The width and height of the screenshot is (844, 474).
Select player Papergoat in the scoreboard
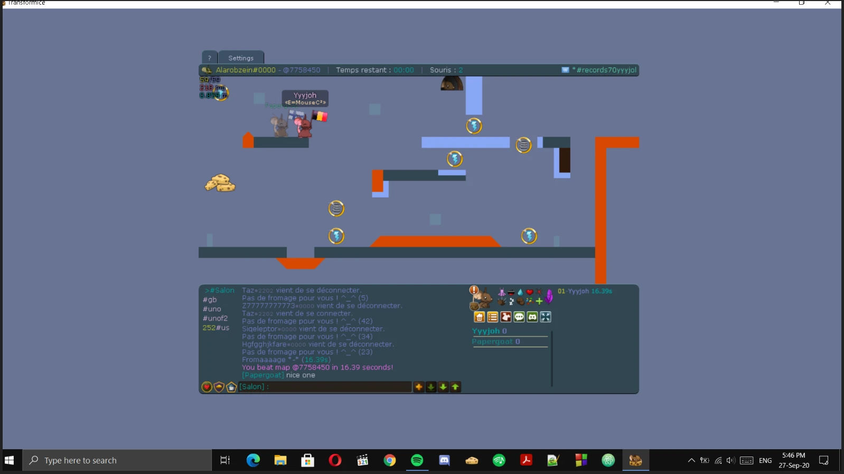(x=496, y=342)
